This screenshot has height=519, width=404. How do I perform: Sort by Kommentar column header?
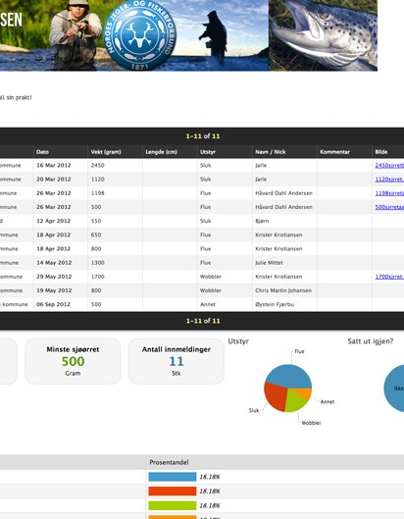[334, 152]
